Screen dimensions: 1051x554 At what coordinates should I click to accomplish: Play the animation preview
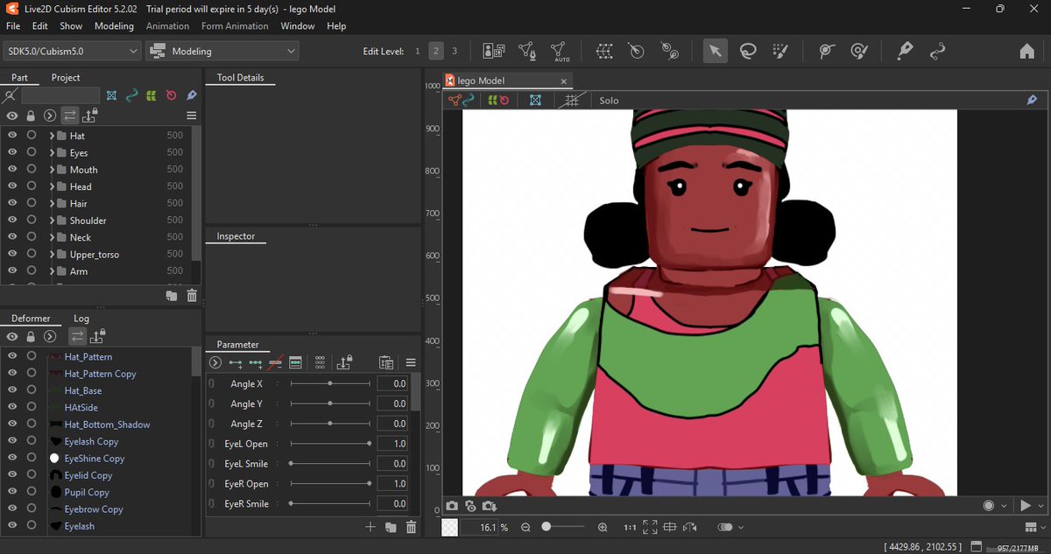click(x=1025, y=505)
